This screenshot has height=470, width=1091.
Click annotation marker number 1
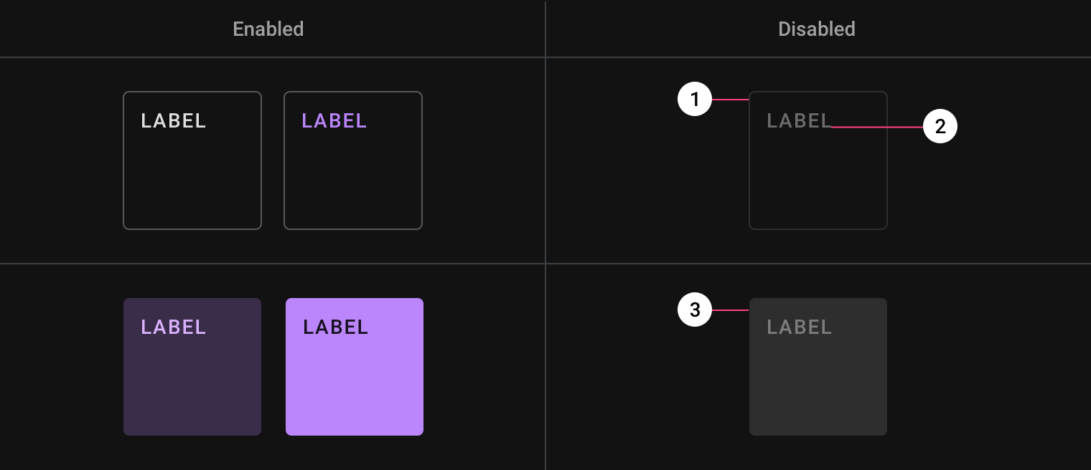[695, 100]
